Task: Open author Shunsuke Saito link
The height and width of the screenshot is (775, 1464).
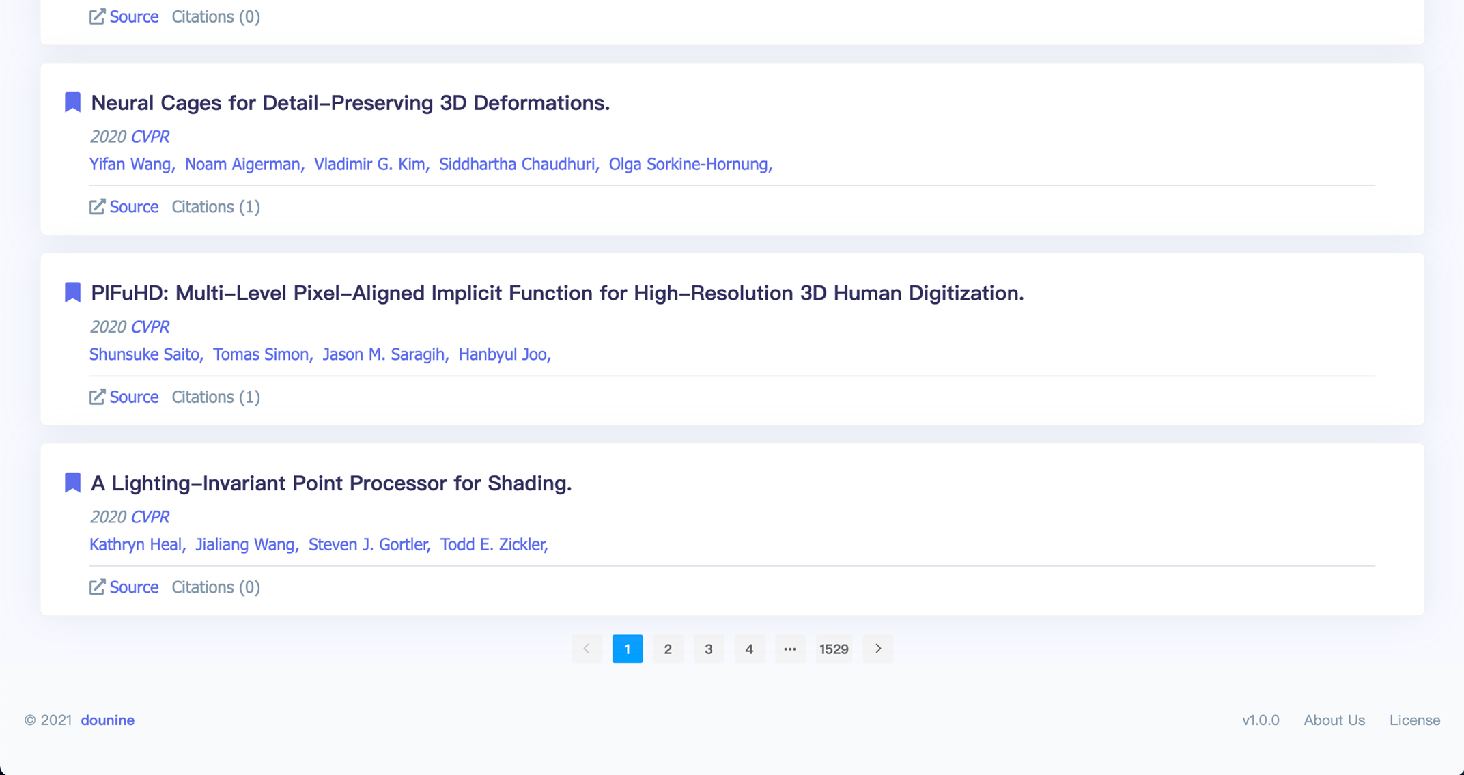Action: [x=144, y=354]
